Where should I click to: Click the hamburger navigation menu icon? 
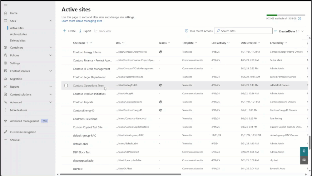pyautogui.click(x=5, y=5)
